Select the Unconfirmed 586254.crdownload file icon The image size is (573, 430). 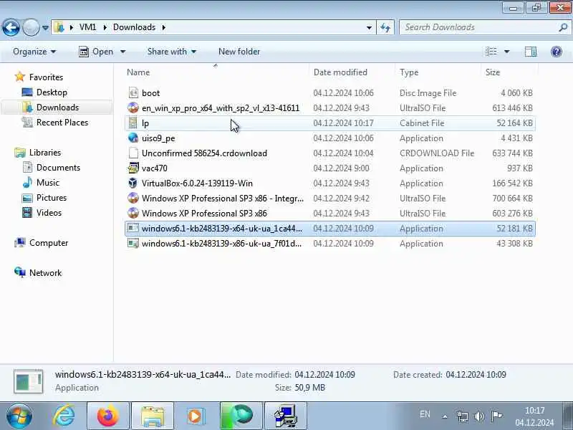click(x=133, y=153)
